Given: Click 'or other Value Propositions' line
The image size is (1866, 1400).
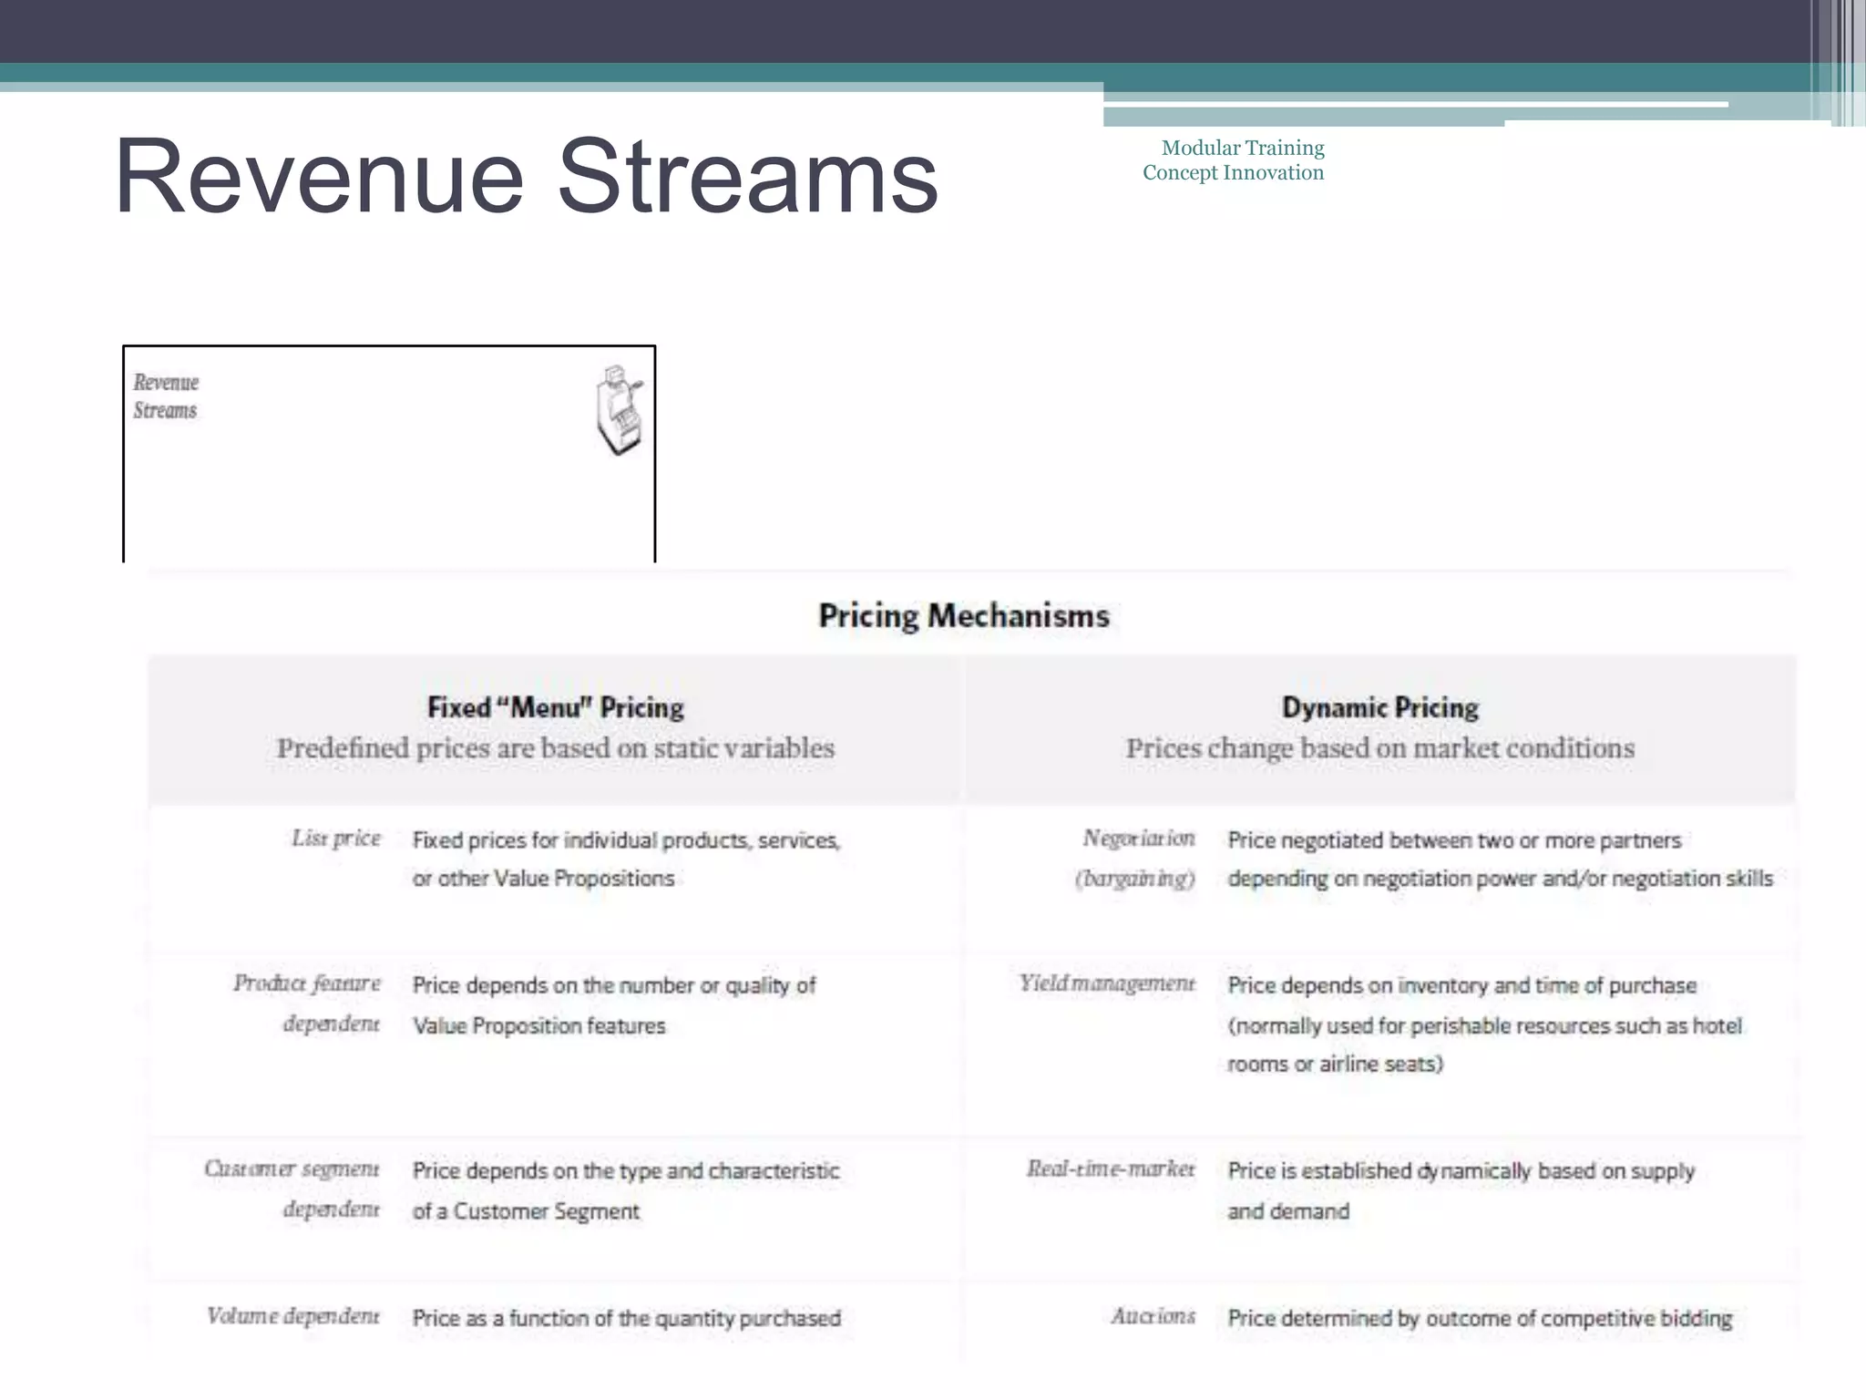Looking at the screenshot, I should pos(543,879).
